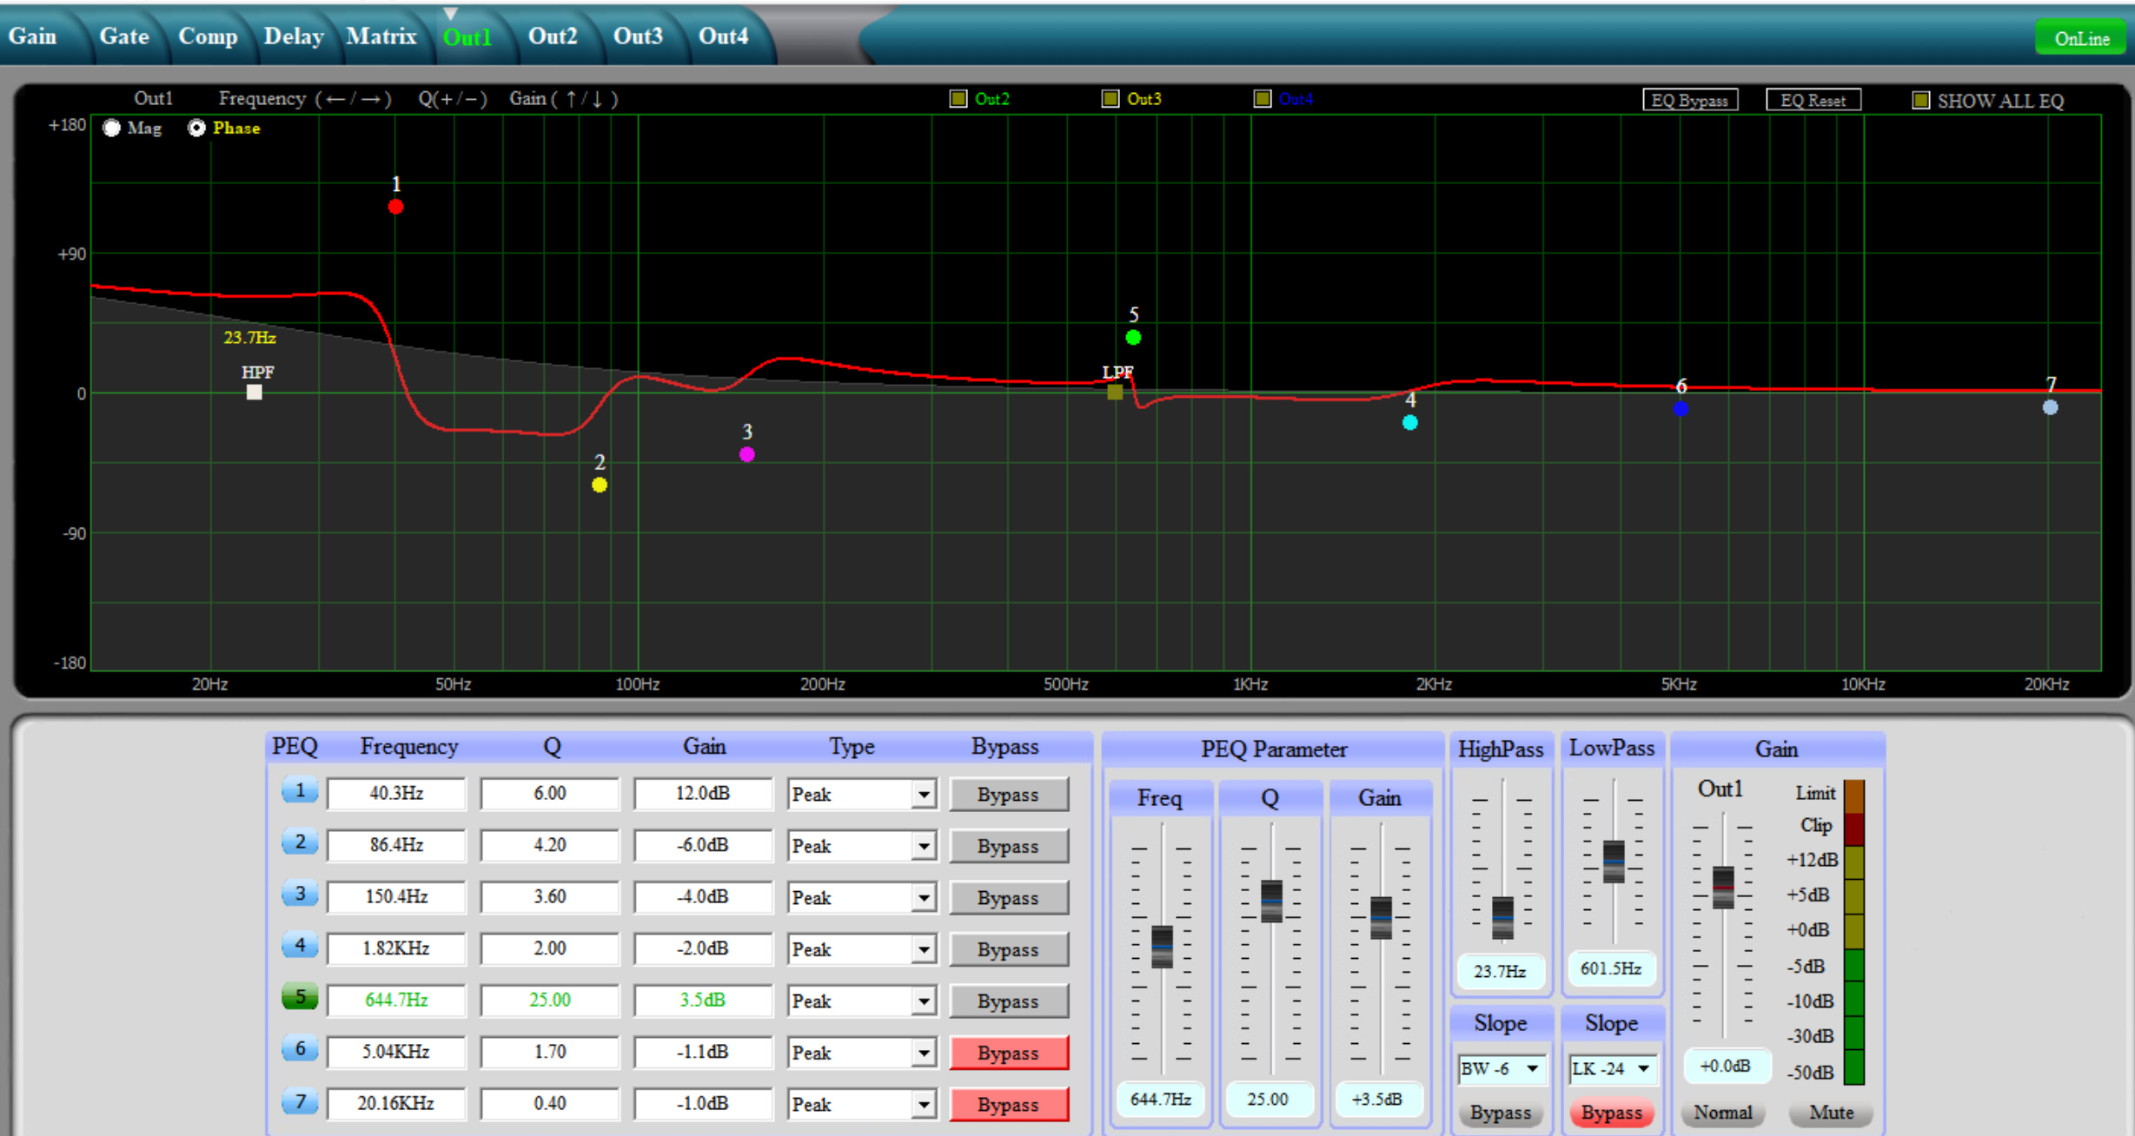
Task: Select the Mag display radio button
Action: [111, 129]
